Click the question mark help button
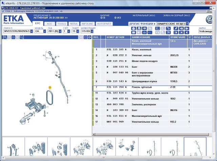 coord(208,11)
